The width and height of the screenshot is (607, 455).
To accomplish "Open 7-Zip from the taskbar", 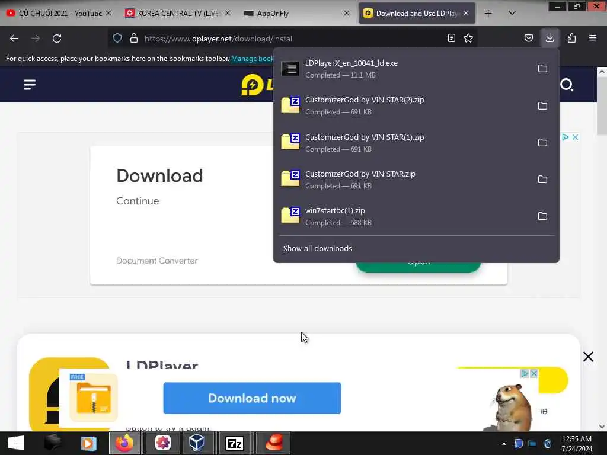I will tap(235, 443).
